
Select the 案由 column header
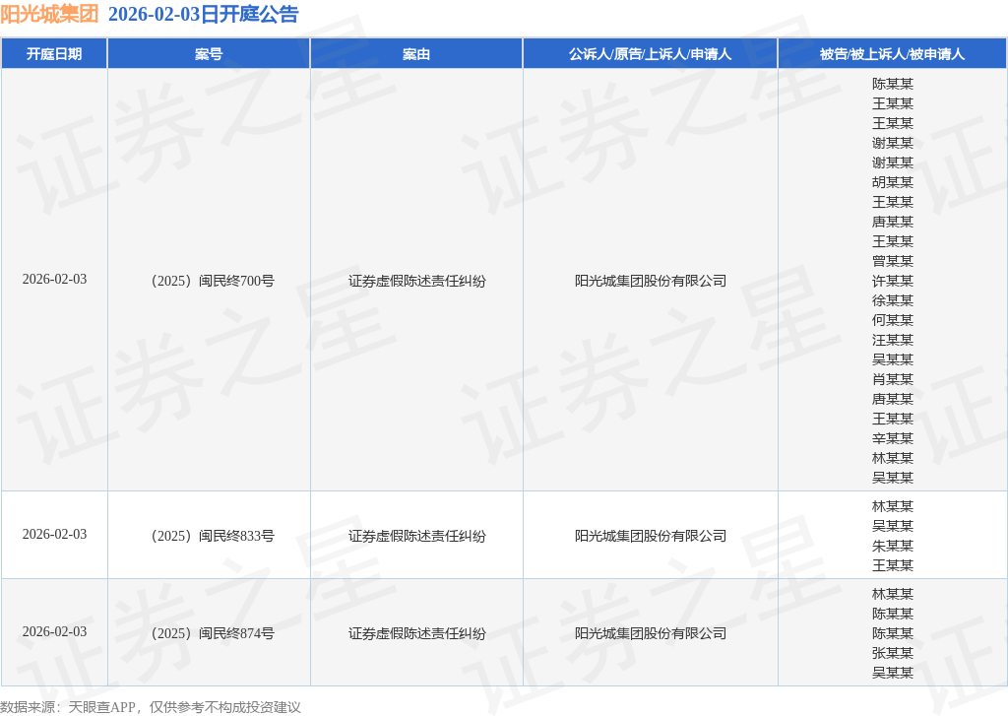[416, 54]
